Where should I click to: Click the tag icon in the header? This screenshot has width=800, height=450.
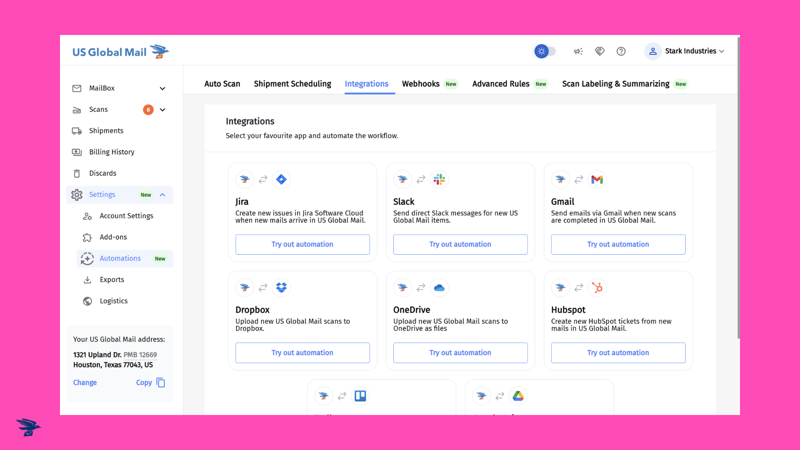[x=600, y=51]
